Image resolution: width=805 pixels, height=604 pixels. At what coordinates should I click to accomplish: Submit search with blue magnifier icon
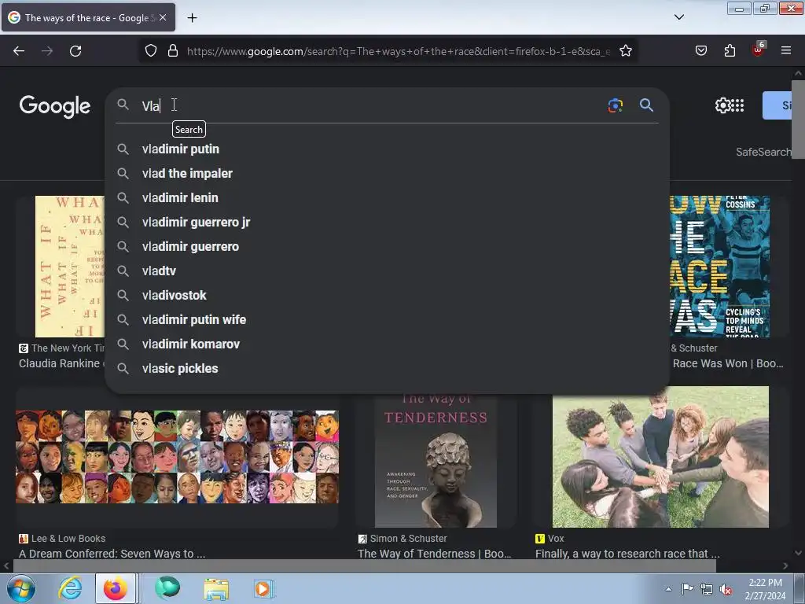646,105
